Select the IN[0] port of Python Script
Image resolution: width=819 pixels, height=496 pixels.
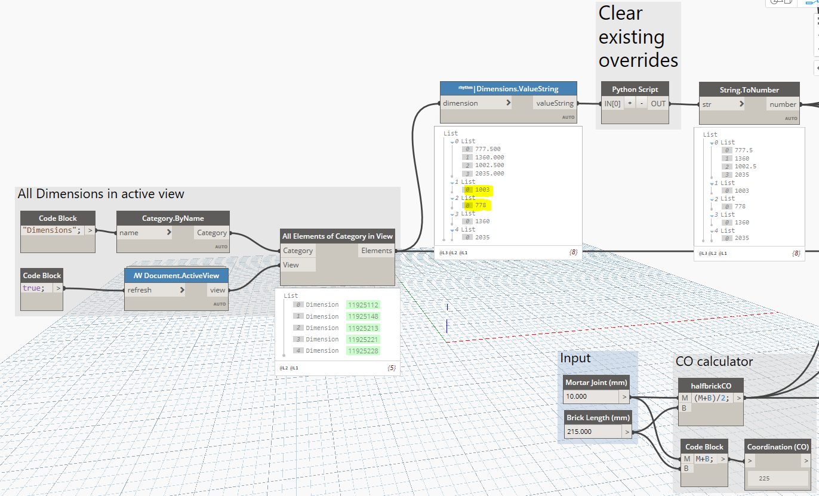pyautogui.click(x=612, y=103)
